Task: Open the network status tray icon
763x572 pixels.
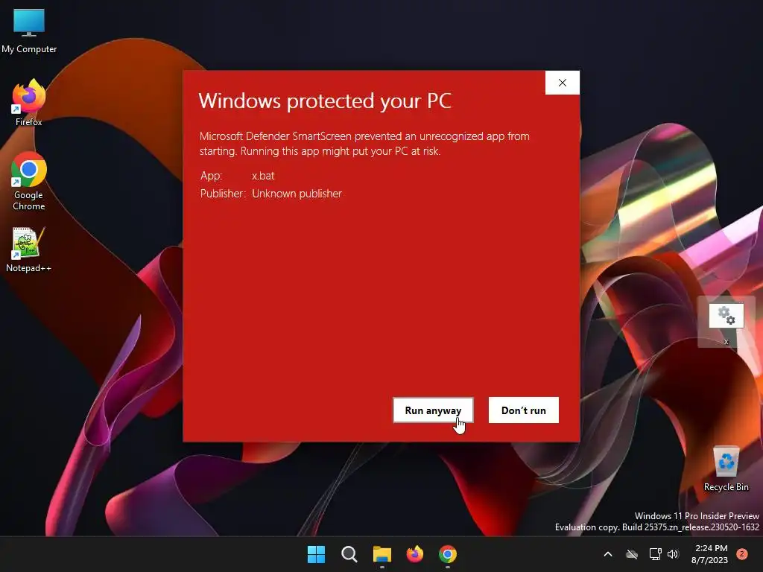Action: (655, 554)
